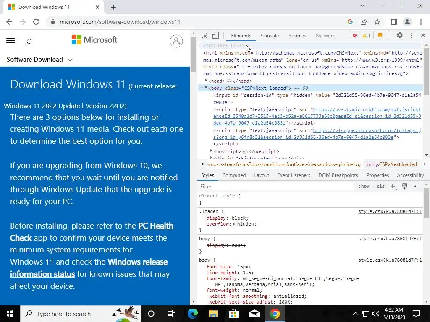Go back in browser history

(x=9, y=22)
